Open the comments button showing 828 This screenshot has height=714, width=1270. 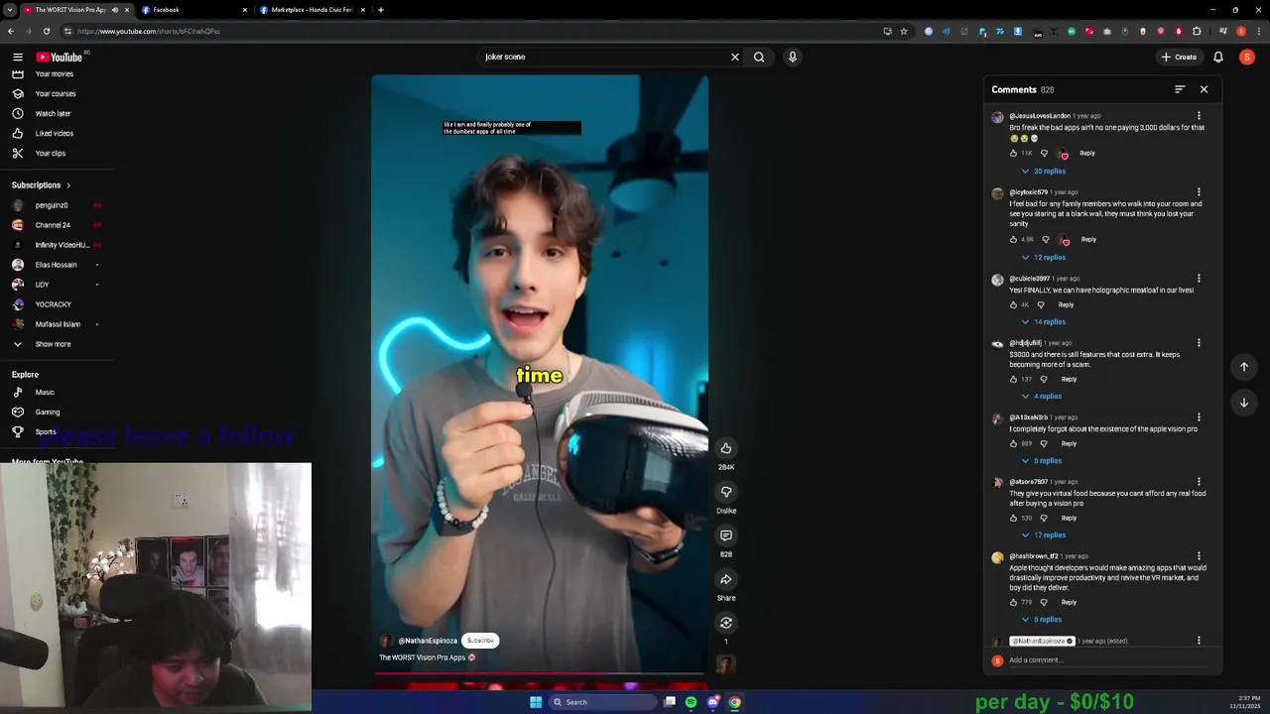[x=726, y=535]
